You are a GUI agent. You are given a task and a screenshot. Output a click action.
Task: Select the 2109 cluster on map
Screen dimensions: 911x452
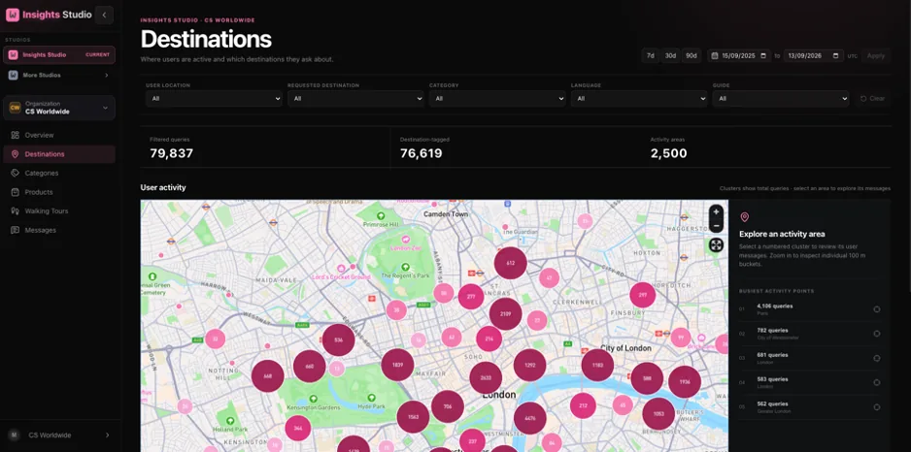point(505,314)
